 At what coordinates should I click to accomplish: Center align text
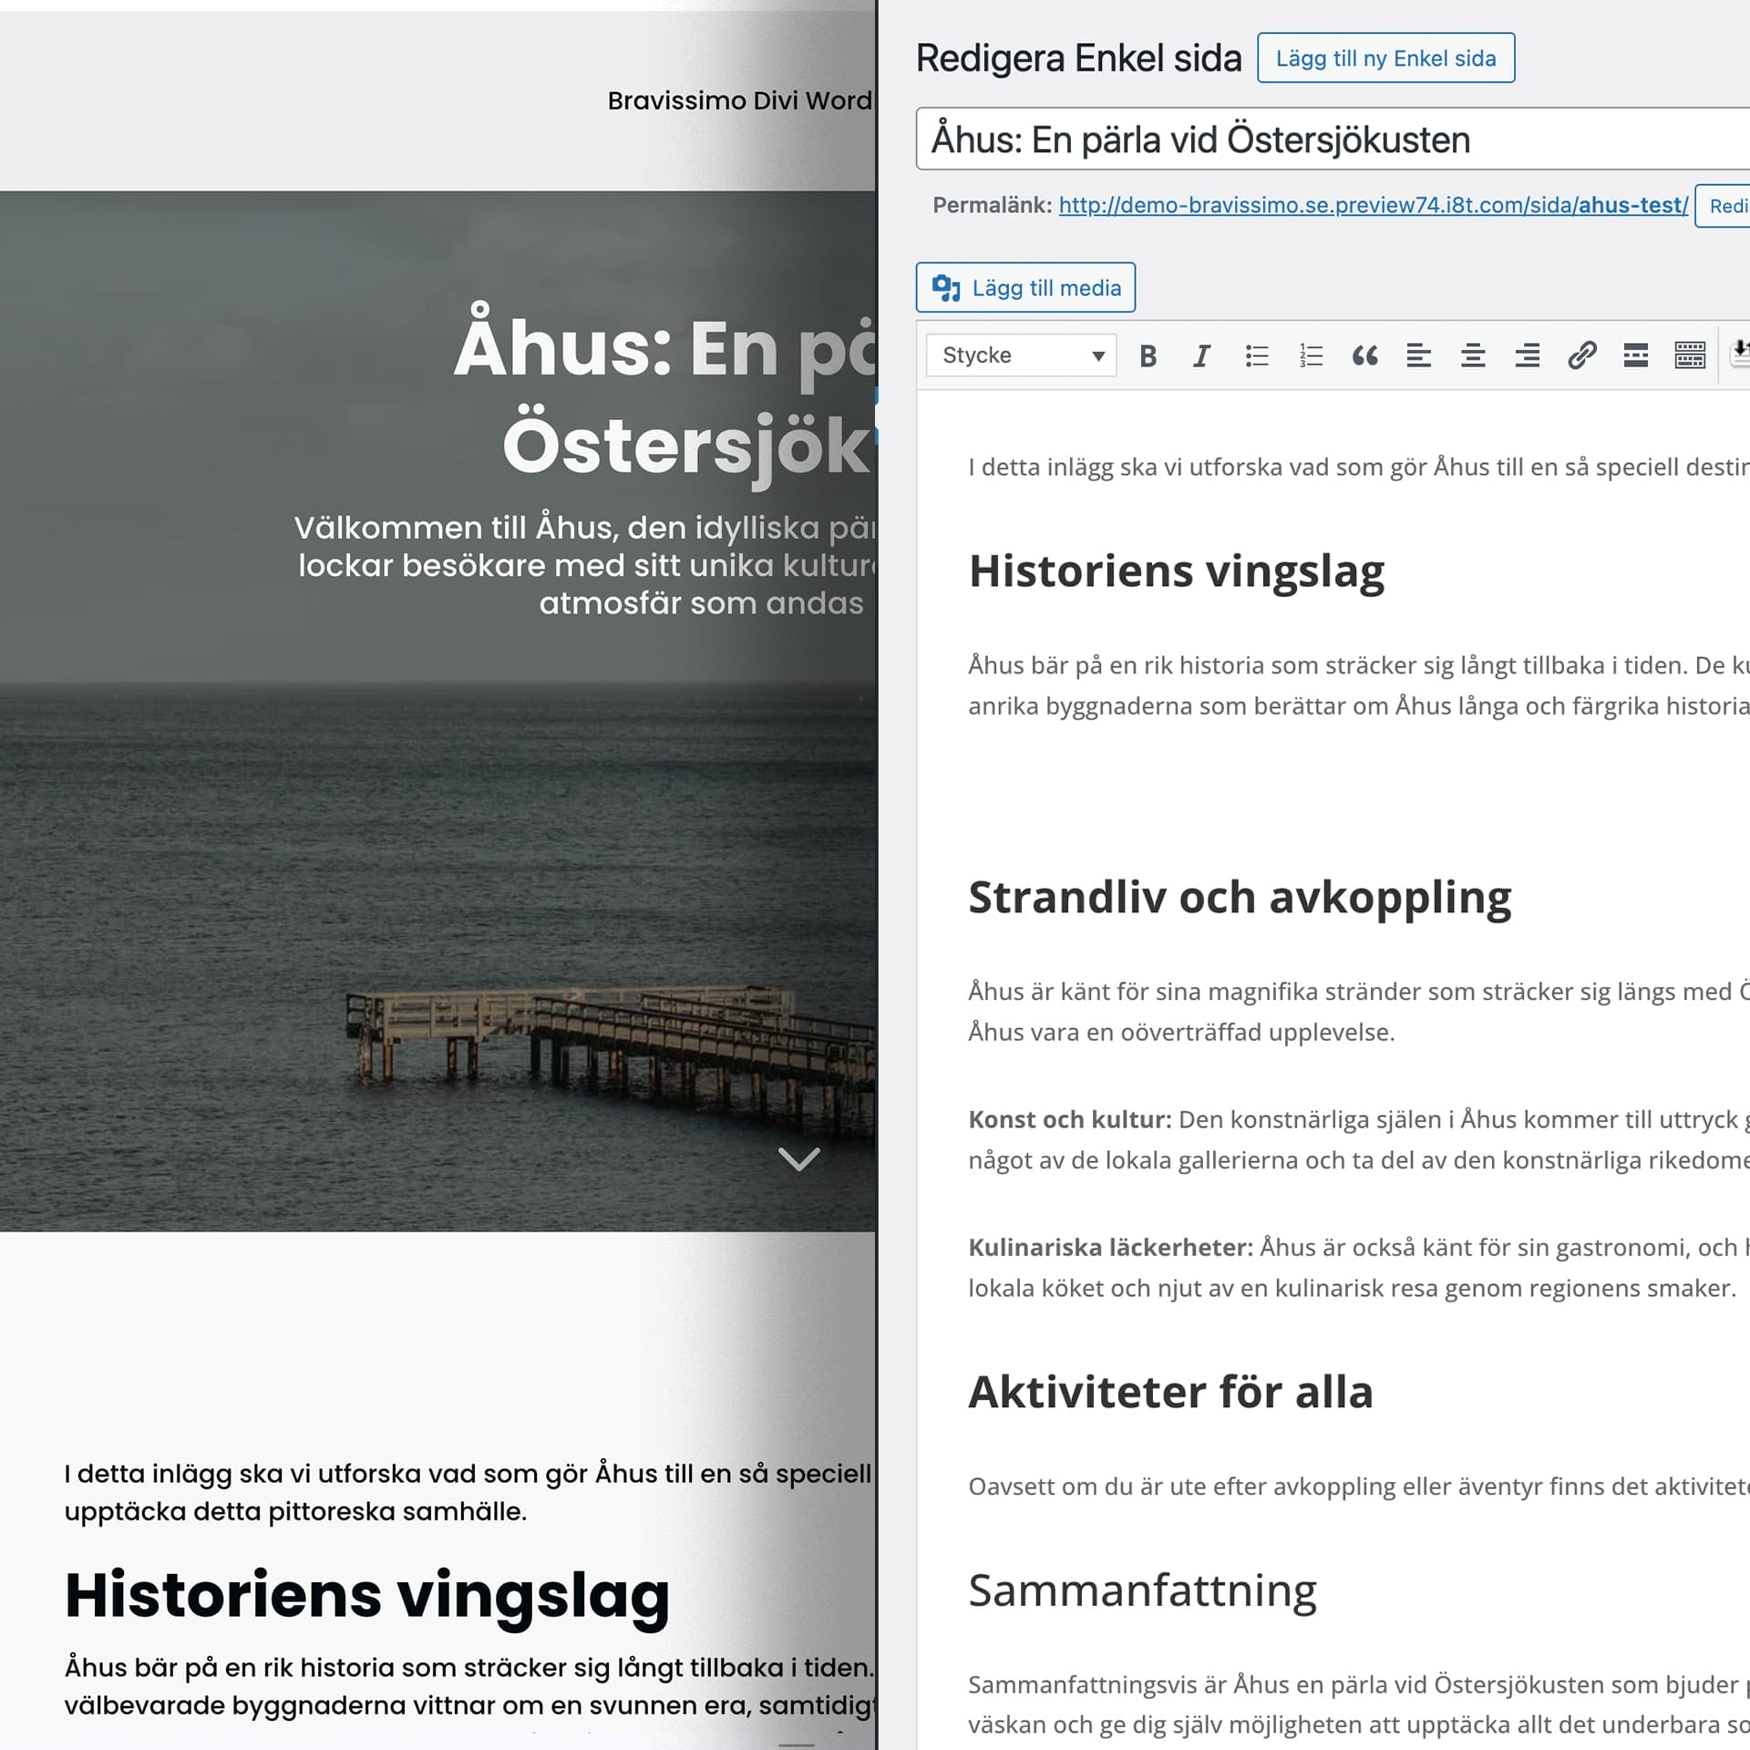[1473, 355]
